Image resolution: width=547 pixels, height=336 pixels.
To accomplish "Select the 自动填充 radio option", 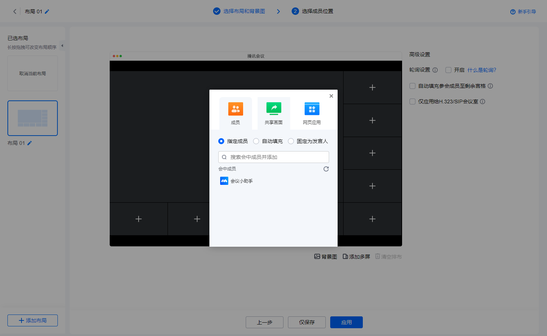I will tap(256, 141).
